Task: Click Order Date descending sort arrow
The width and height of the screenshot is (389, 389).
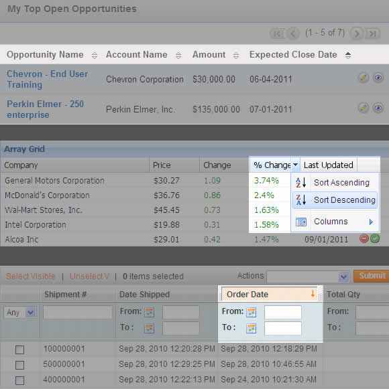Action: [x=313, y=294]
